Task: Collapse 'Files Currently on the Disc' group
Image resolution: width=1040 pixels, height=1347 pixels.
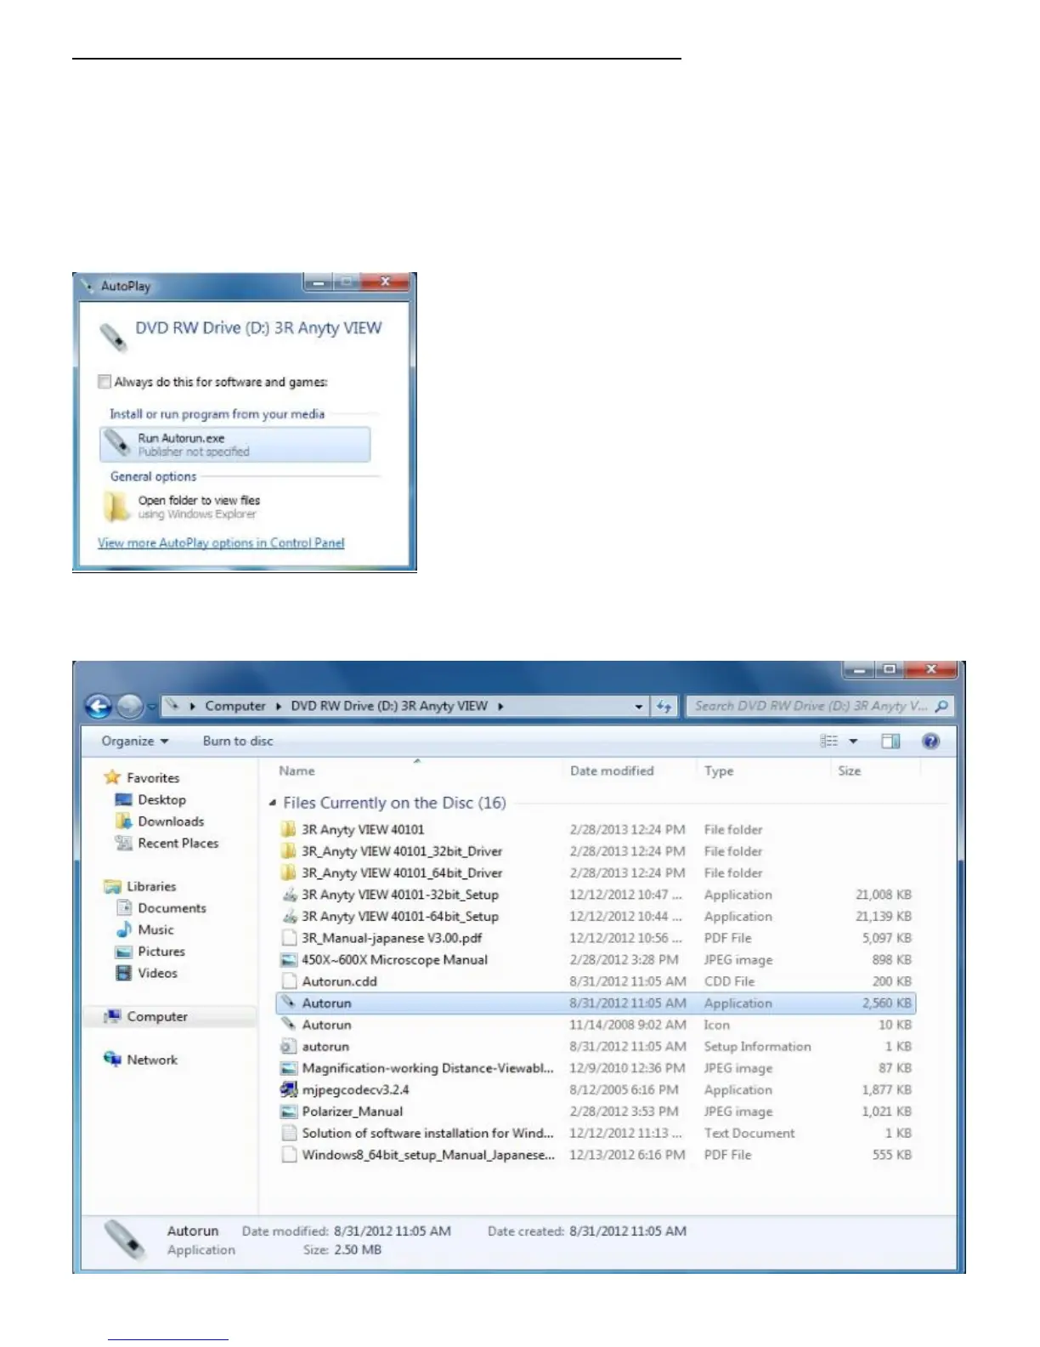Action: [x=272, y=803]
